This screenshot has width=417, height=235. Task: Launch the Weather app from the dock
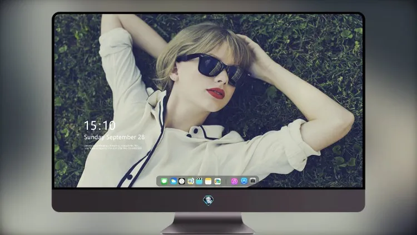coord(173,181)
